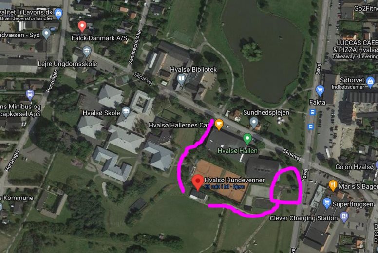The height and width of the screenshot is (253, 378).
Task: Click the Hvalsø Bibliotek library book marker
Action: (x=181, y=79)
